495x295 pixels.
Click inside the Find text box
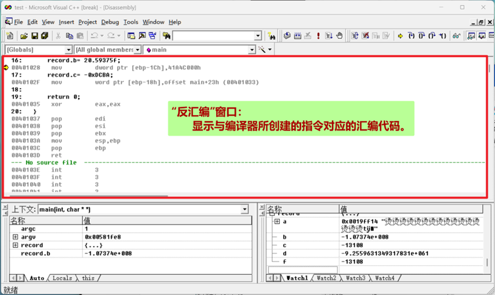(213, 36)
